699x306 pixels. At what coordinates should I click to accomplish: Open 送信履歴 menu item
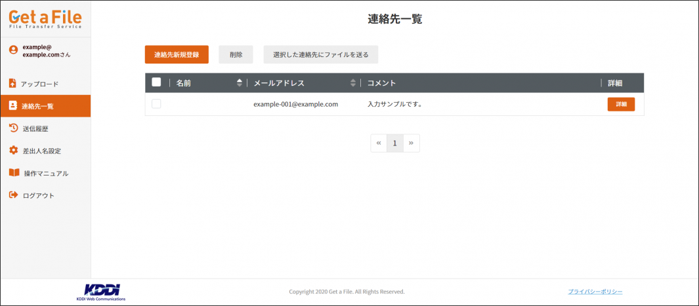pos(35,128)
